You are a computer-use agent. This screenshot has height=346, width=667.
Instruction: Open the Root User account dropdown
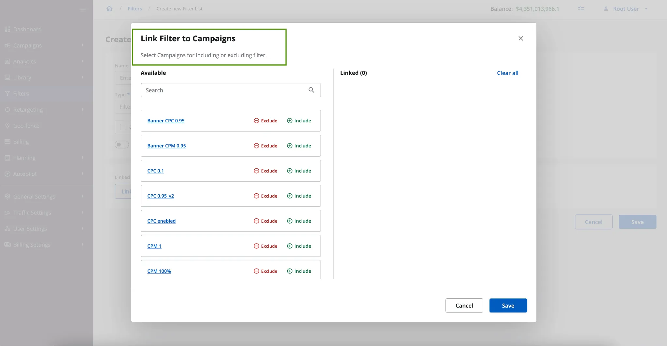[626, 9]
